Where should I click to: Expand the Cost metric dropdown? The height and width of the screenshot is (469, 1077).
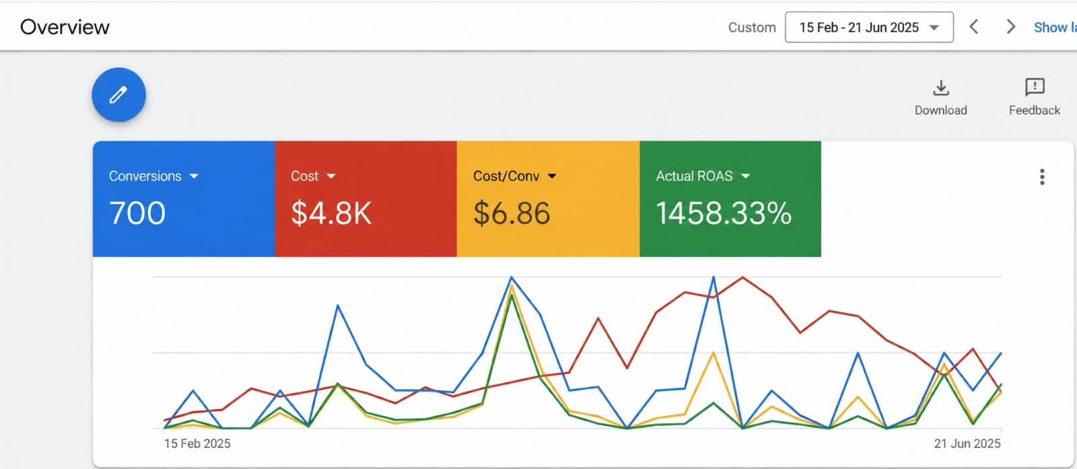tap(331, 176)
